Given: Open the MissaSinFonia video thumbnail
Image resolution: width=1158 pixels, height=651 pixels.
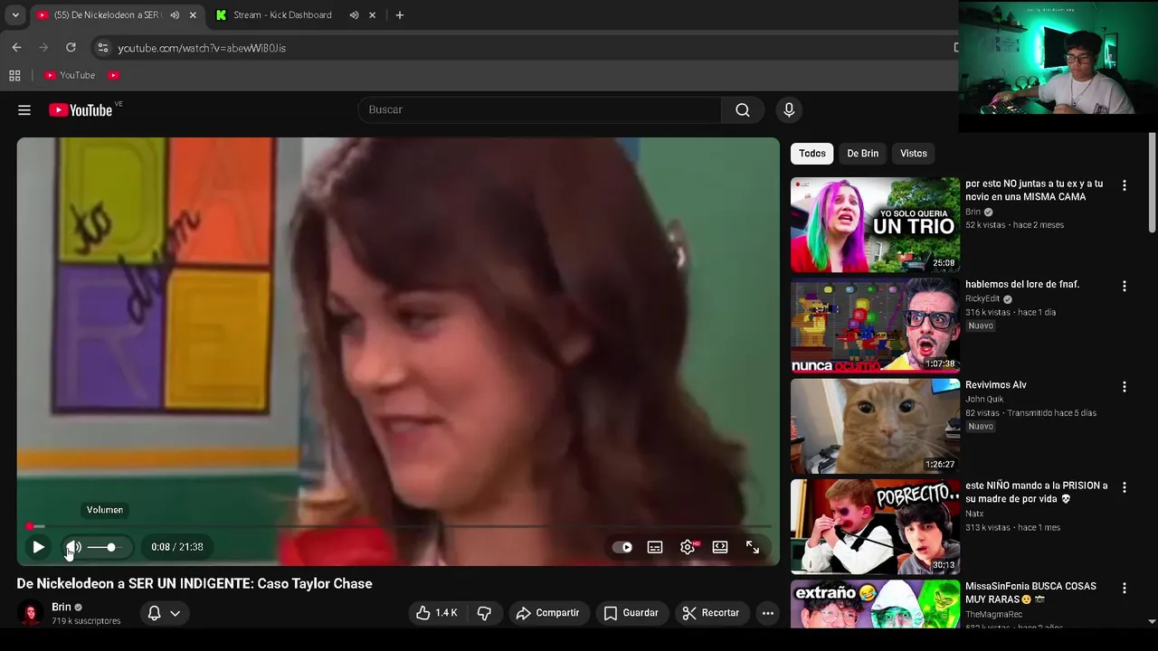Looking at the screenshot, I should [x=875, y=604].
